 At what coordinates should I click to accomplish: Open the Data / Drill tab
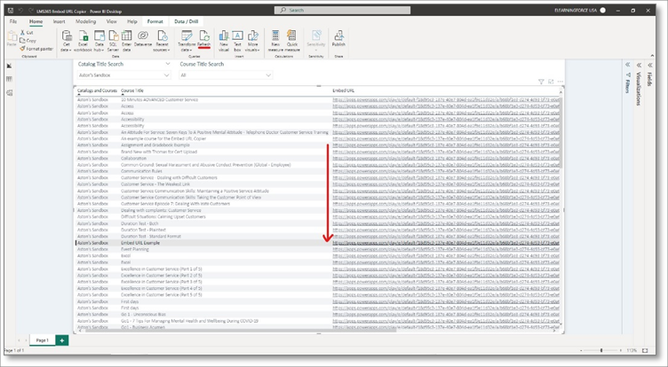coord(186,20)
